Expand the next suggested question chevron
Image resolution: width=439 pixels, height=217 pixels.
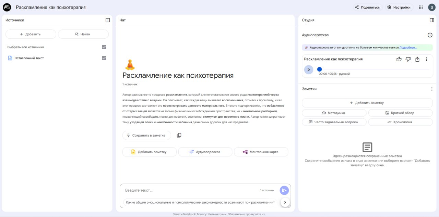(285, 202)
